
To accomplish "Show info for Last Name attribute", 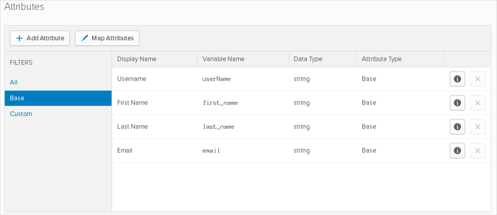I will pyautogui.click(x=457, y=127).
